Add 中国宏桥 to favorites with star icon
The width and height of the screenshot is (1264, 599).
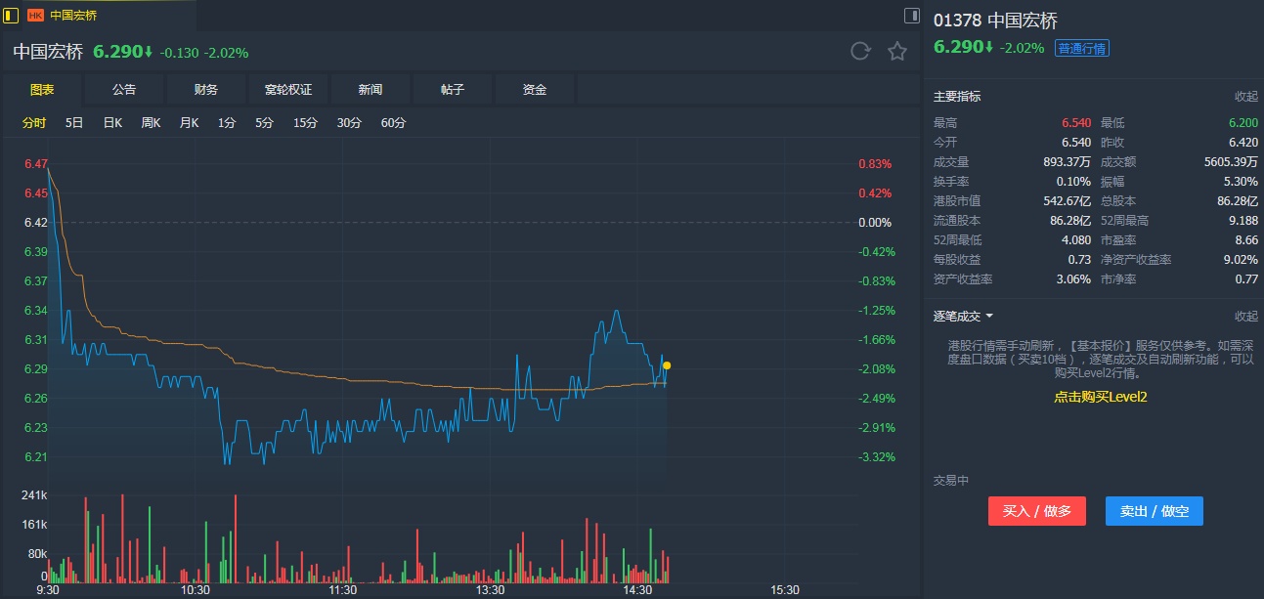(897, 52)
